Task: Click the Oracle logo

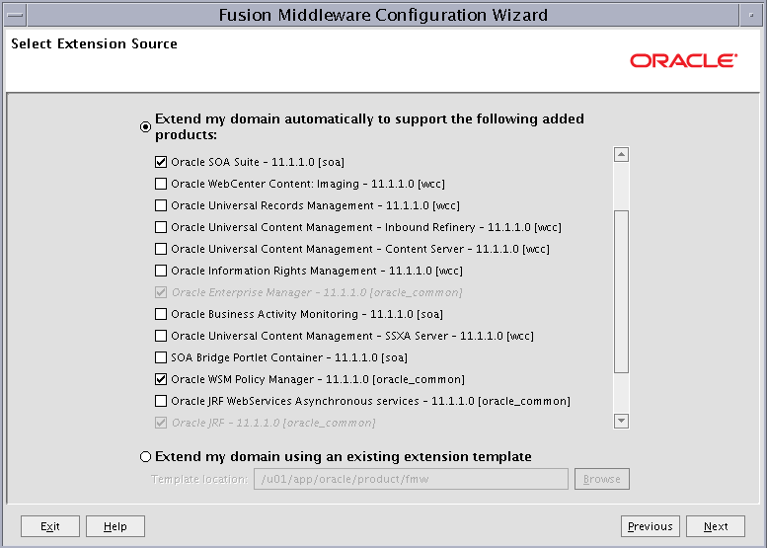Action: tap(683, 60)
